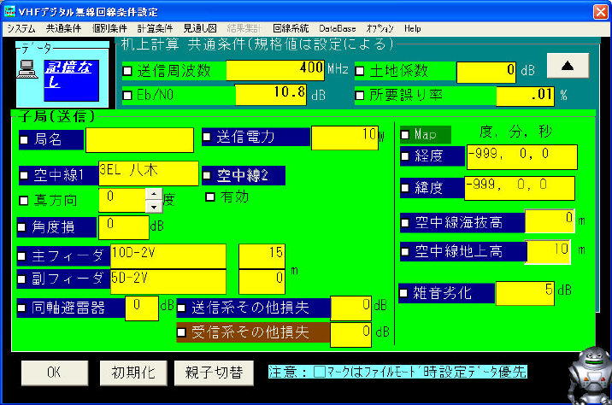Toggle the 送信周波数 checkbox
Viewport: 612px width, 405px height.
pyautogui.click(x=128, y=70)
